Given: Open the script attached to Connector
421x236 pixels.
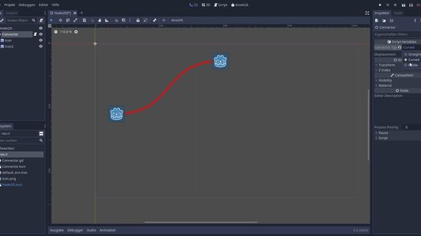Looking at the screenshot, I should (35, 34).
